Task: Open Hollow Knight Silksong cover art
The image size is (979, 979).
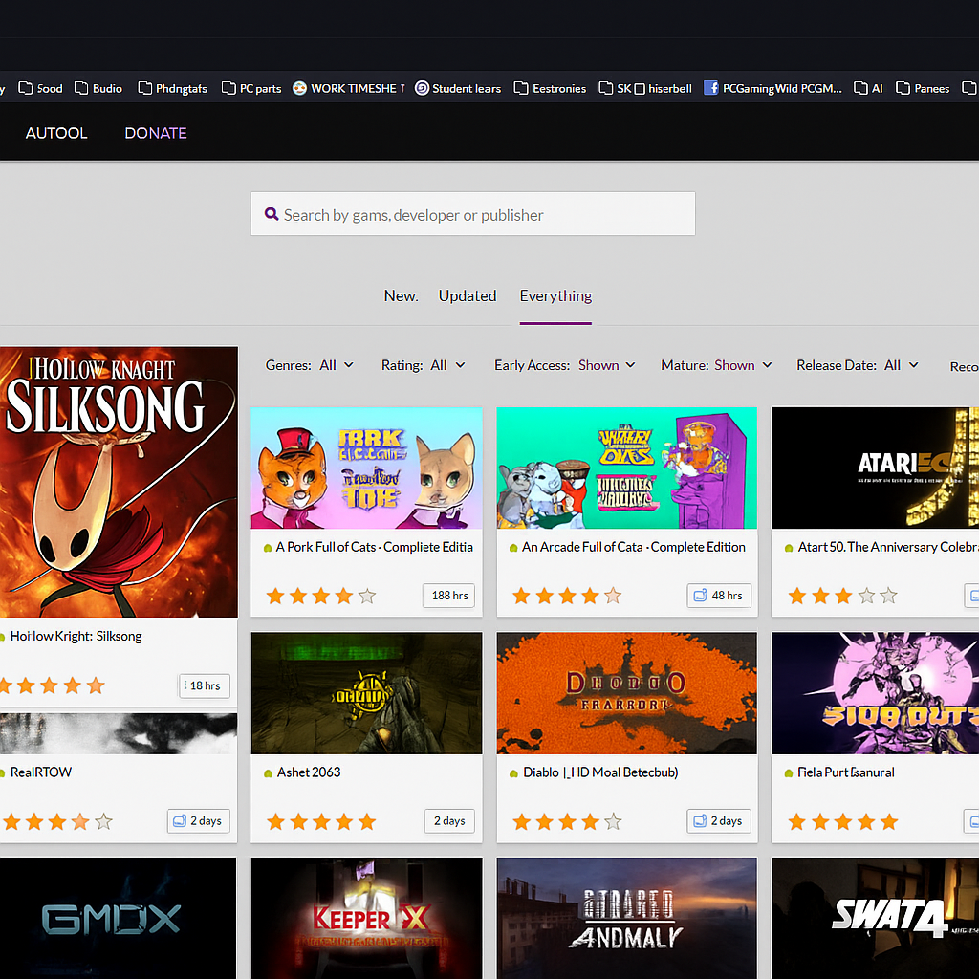Action: coord(119,482)
